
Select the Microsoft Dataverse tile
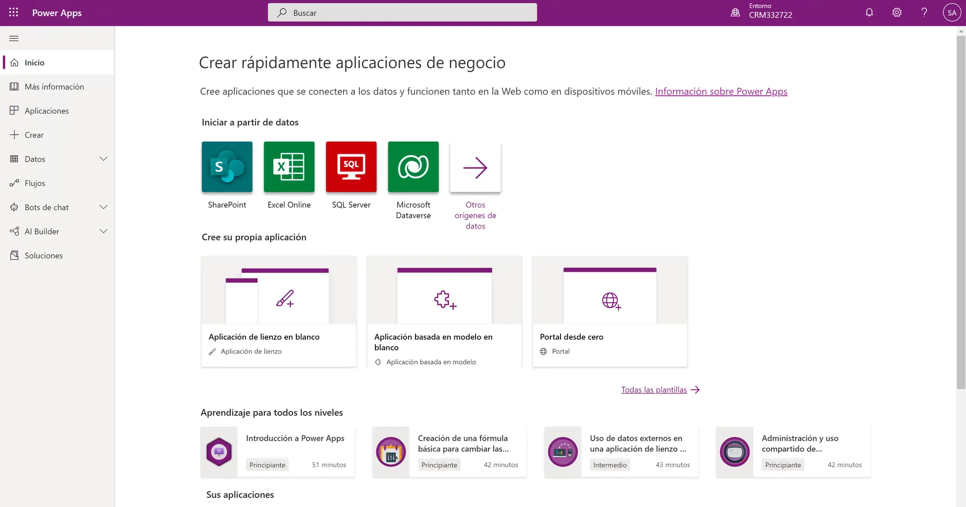tap(414, 167)
